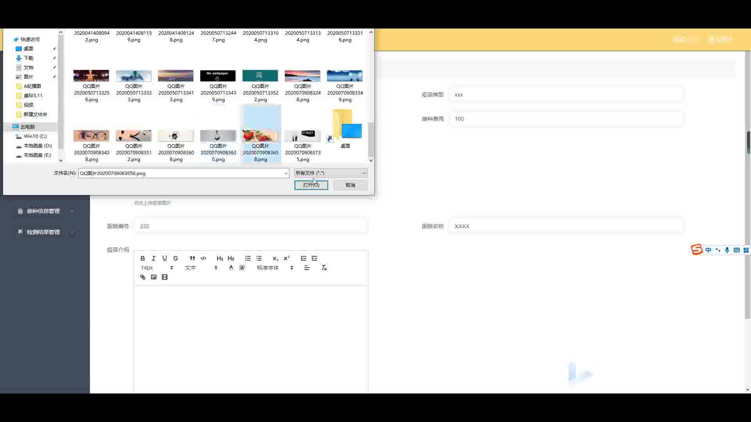The image size is (751, 422).
Task: Click the 医院编号 input field
Action: (251, 226)
